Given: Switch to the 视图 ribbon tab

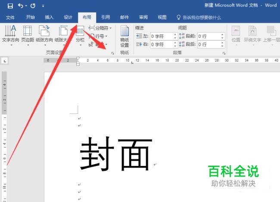Looking at the screenshot, I should pyautogui.click(x=162, y=17).
